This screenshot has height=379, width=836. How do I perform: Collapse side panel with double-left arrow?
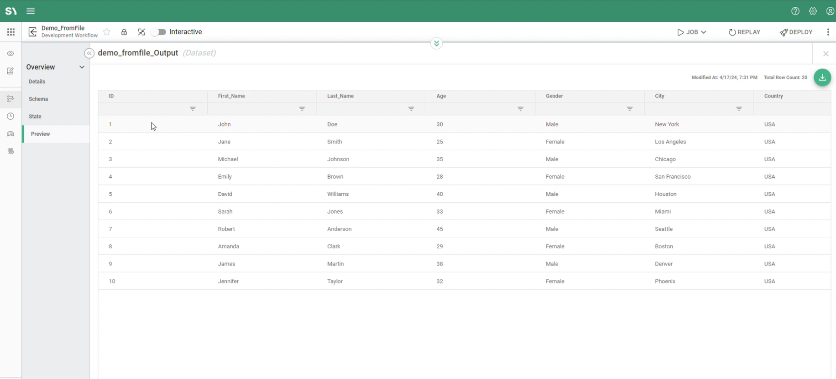coord(89,53)
